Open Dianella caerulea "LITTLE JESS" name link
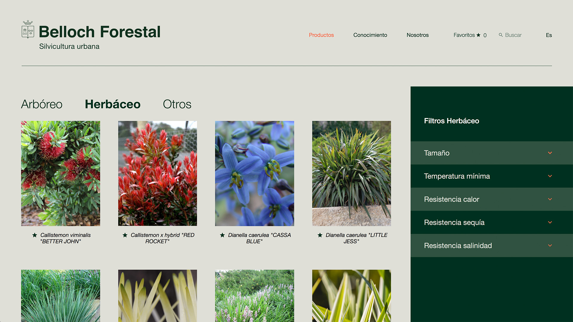 (356, 238)
